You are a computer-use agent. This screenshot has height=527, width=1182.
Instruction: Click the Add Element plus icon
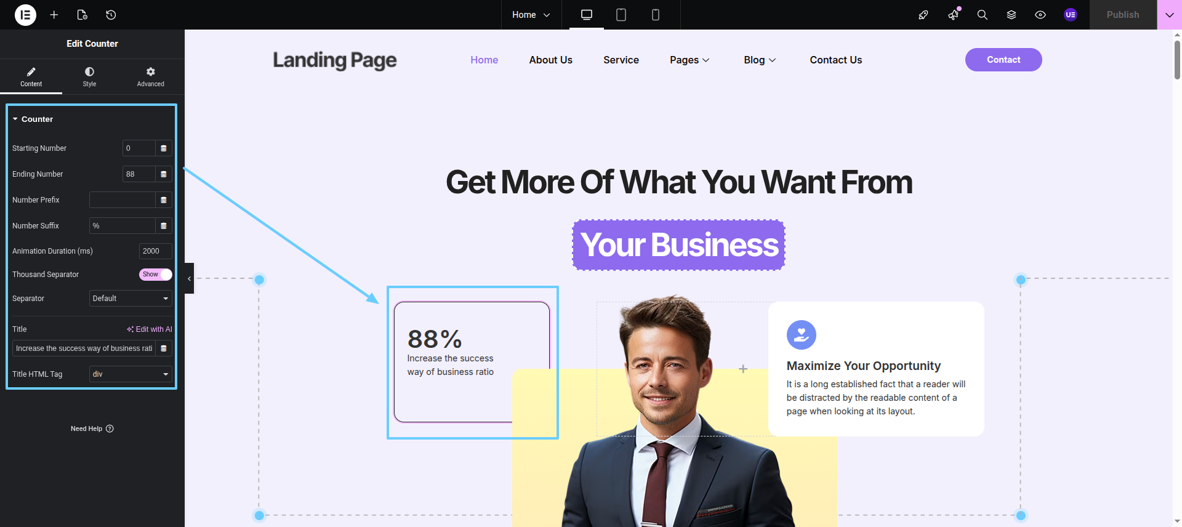point(54,15)
